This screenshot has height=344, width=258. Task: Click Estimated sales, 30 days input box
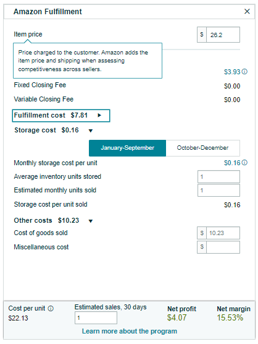point(96,317)
